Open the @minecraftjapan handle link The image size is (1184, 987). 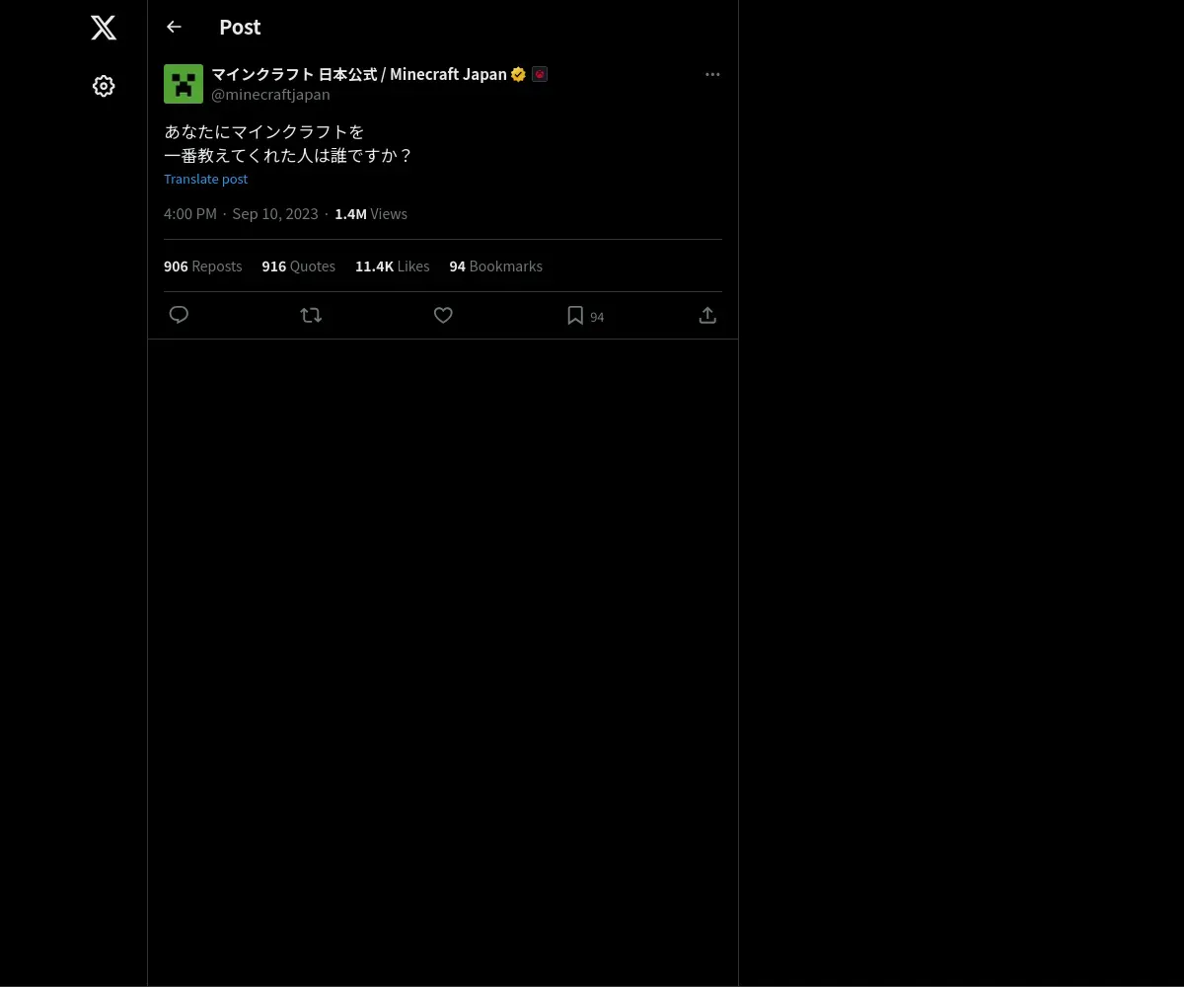270,95
